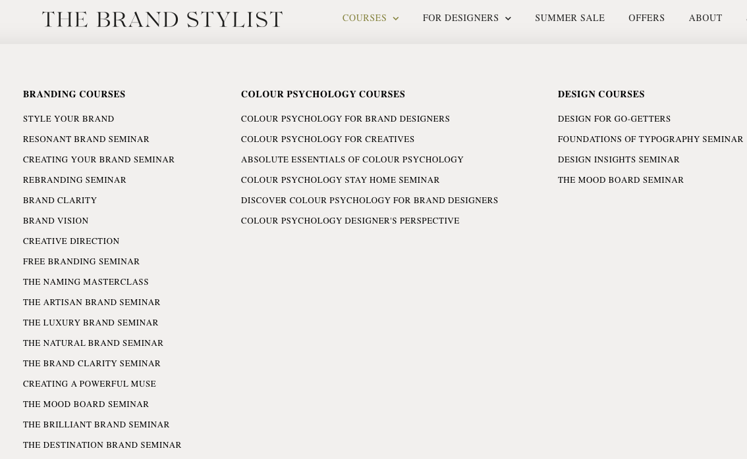Open Colour Psychology for Brand Designers
Image resolution: width=747 pixels, height=459 pixels.
(345, 119)
